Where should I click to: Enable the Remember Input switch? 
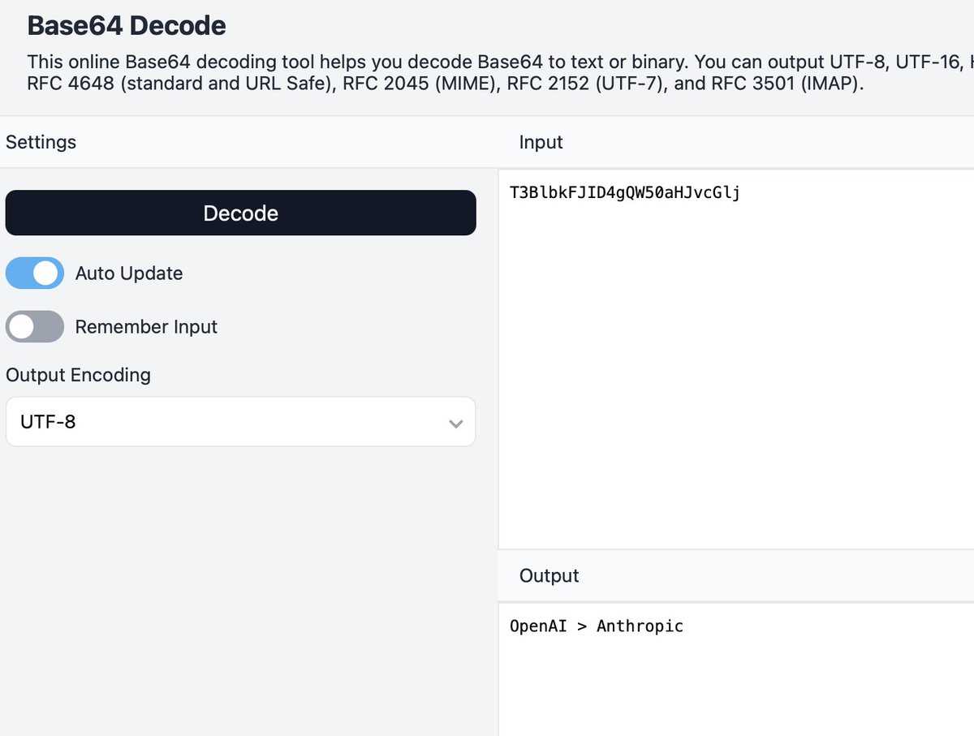point(35,327)
